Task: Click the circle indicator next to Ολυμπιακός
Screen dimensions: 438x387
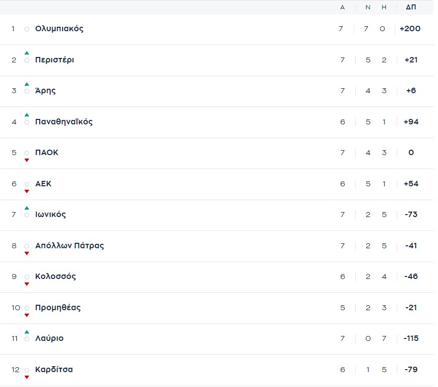Action: tap(27, 29)
